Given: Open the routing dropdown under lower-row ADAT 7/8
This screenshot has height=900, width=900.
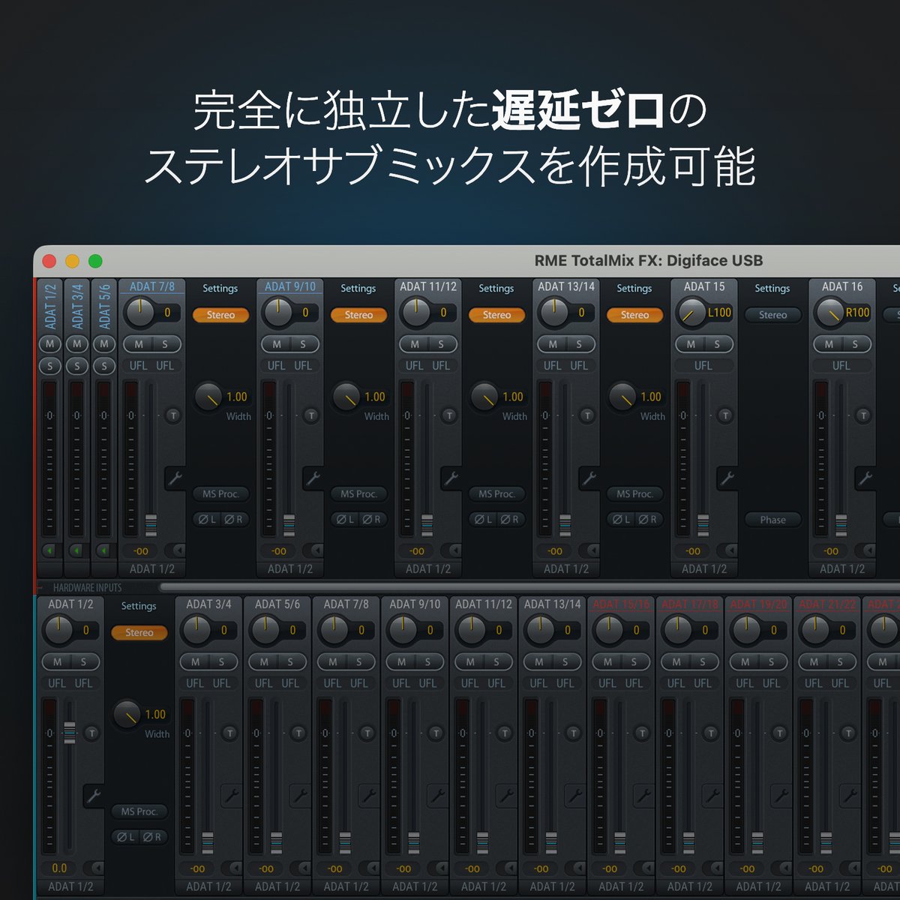Looking at the screenshot, I should [346, 886].
